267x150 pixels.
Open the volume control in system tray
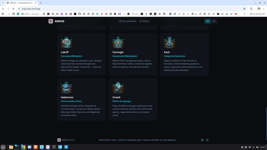(x=257, y=147)
